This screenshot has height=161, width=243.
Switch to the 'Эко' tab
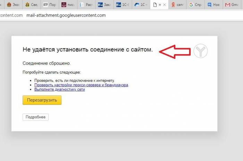tap(13, 5)
